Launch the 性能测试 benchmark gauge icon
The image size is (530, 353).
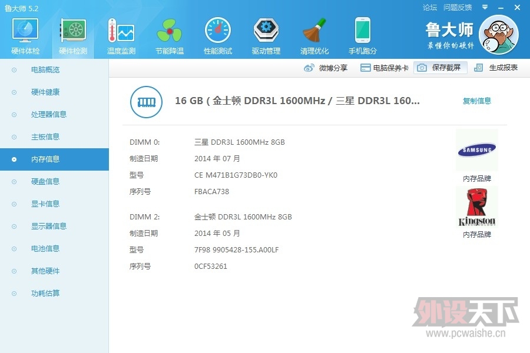coord(218,31)
